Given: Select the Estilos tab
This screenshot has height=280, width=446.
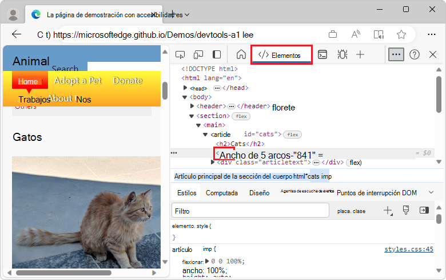Looking at the screenshot, I should [x=186, y=193].
